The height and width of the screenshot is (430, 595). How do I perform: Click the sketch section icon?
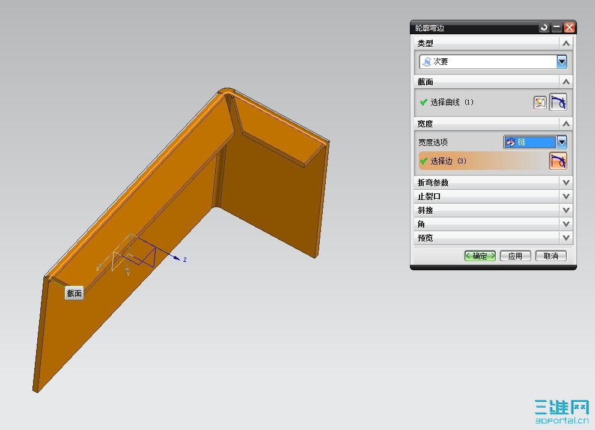tap(540, 102)
